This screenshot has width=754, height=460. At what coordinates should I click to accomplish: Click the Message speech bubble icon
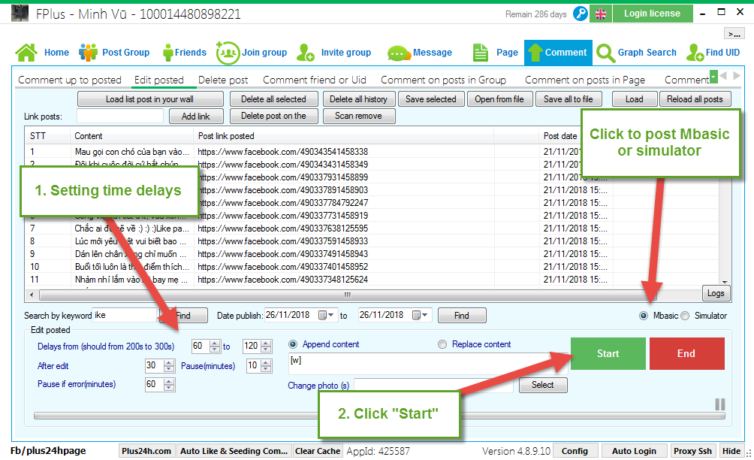pos(398,53)
